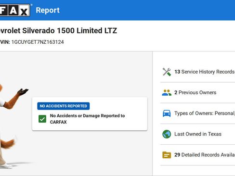Viewport: 235px width, 176px height.
Task: Click the blue car owner-type icon
Action: pyautogui.click(x=167, y=113)
